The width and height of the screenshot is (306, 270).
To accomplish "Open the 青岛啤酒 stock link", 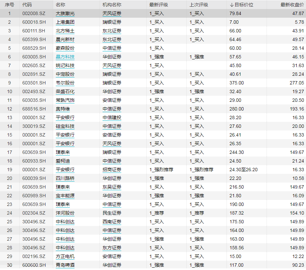I will [65, 265].
